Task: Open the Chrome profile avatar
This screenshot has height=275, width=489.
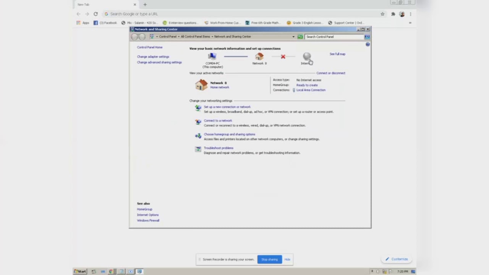Action: pos(402,14)
